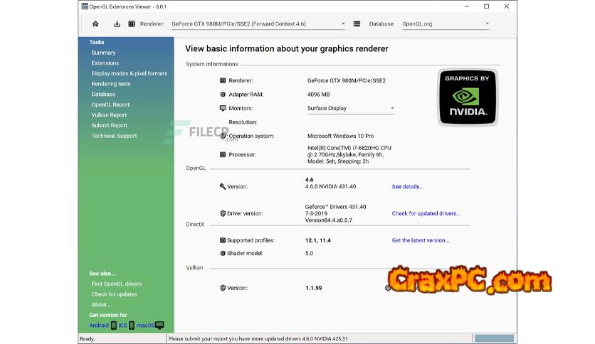Select Rendering tests in the Tasks list
The width and height of the screenshot is (595, 344).
point(110,84)
